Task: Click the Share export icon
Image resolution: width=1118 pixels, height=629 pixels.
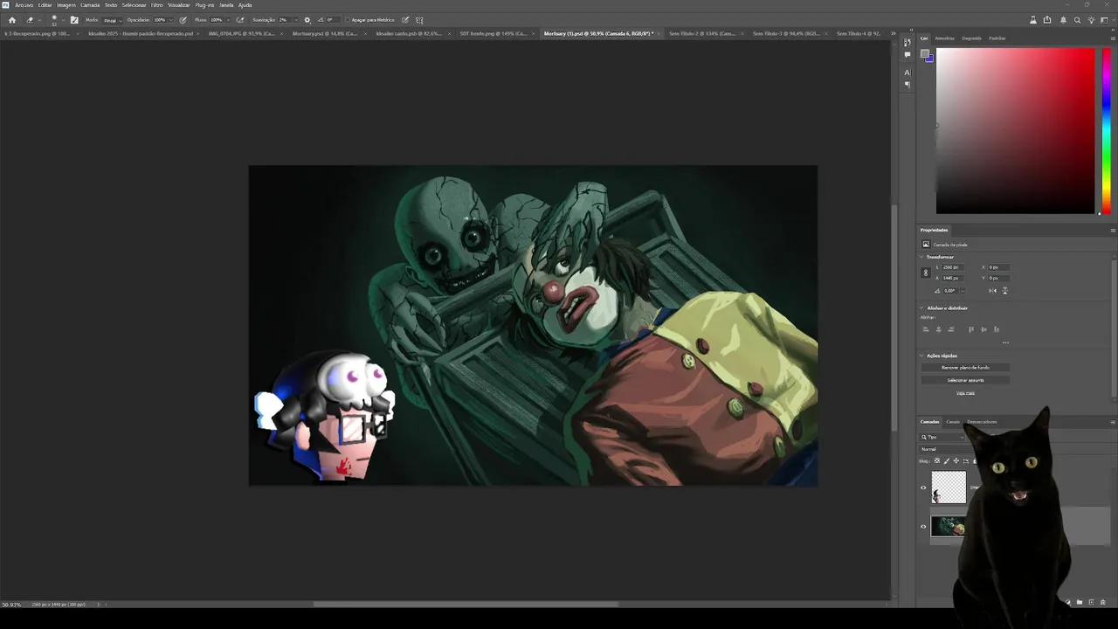Action: click(x=1047, y=19)
